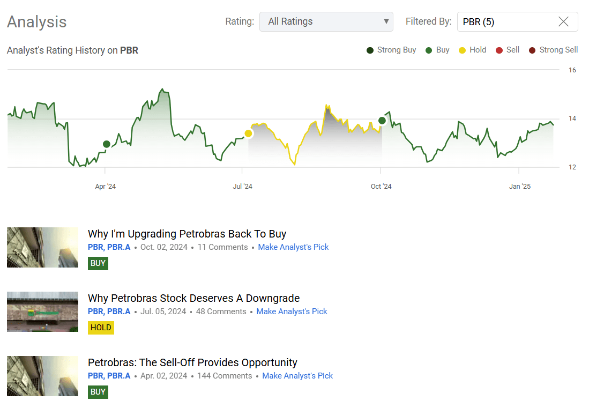The image size is (589, 408).
Task: Click the Sell legend dot
Action: pos(499,50)
